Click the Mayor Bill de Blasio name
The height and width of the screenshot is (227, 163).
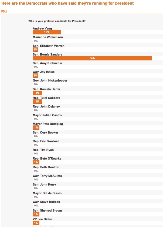tap(47, 193)
